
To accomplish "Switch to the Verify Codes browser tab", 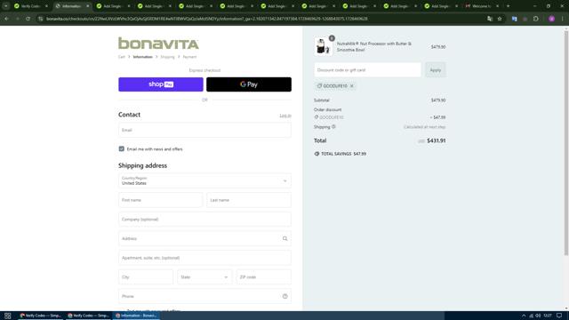I will (x=31, y=6).
